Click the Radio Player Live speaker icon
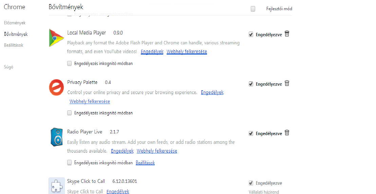The height and width of the screenshot is (194, 376). (57, 136)
